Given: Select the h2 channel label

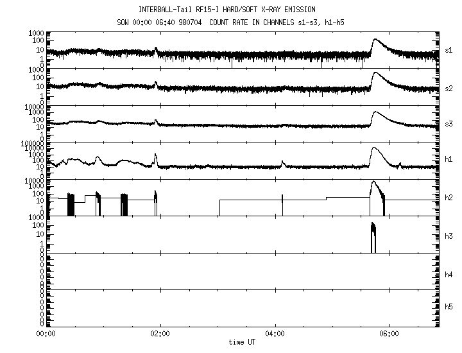Looking at the screenshot, I should click(448, 197).
